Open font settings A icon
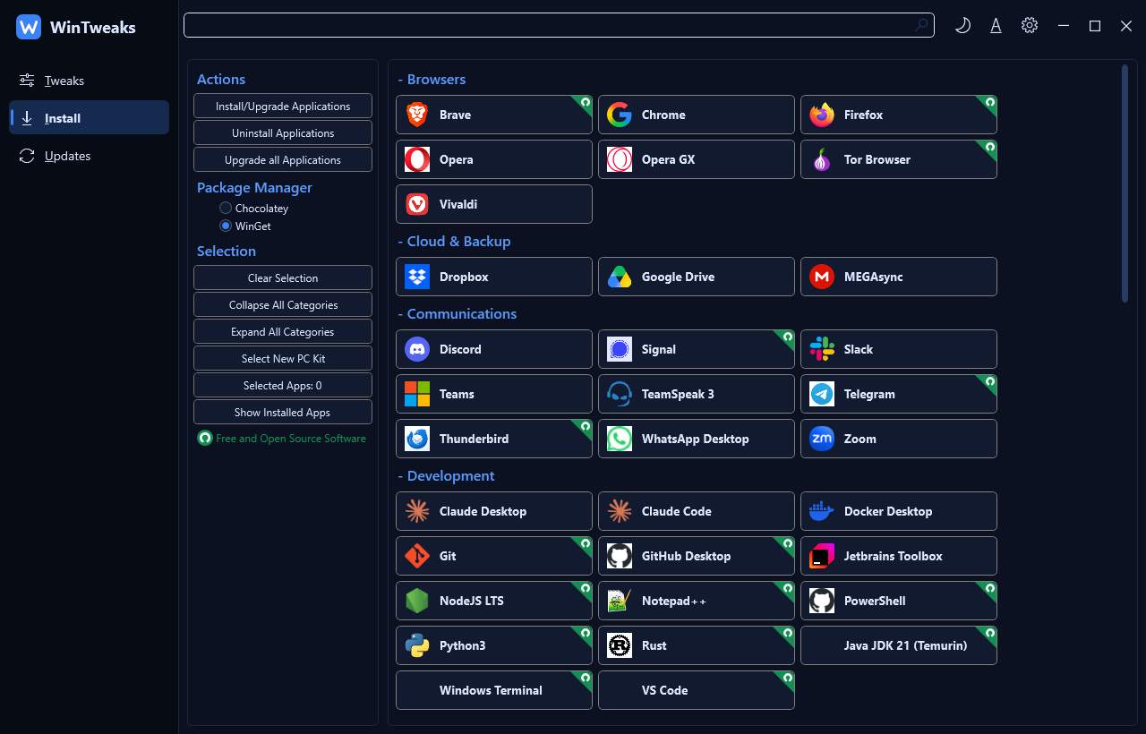Screen dimensions: 1146x734 coord(996,26)
